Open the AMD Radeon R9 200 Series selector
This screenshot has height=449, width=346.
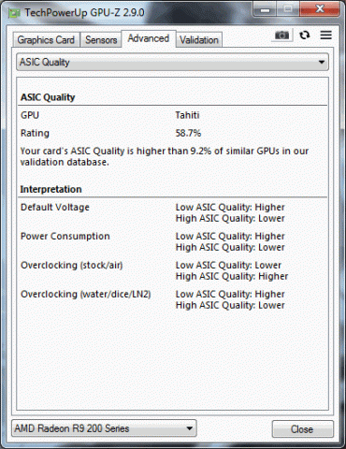click(104, 428)
